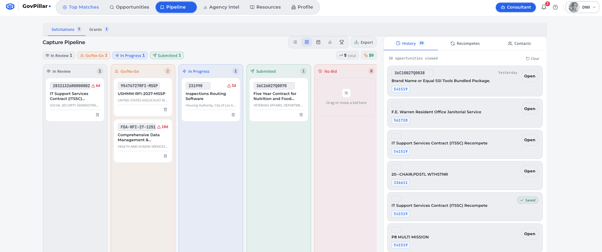The image size is (602, 252).
Task: Switch to the Grants tab
Action: point(99,29)
